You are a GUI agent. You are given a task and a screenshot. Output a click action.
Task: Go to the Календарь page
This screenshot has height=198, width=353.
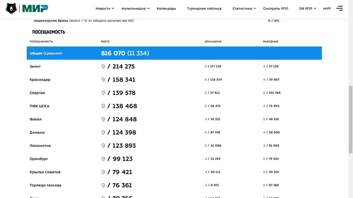[x=166, y=9]
